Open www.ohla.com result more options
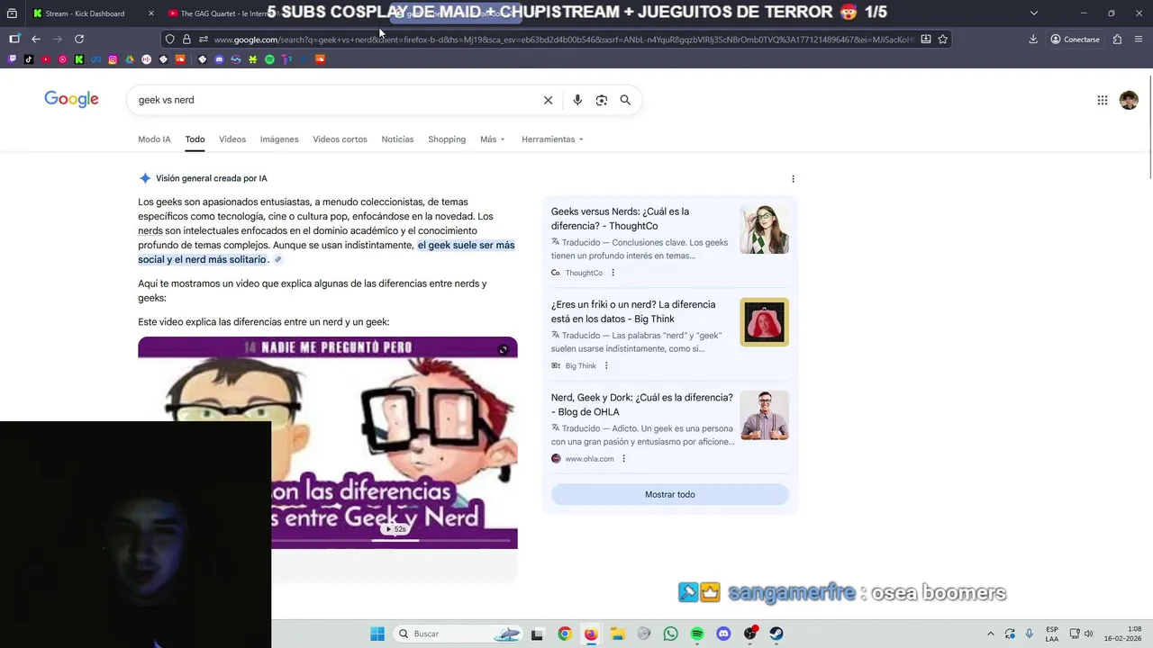Screen dimensions: 1153x648 [623, 459]
